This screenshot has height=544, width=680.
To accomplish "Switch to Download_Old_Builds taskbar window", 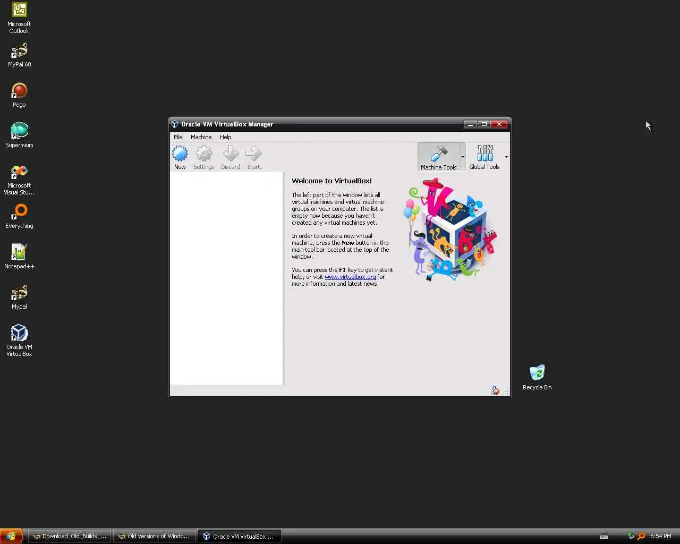I will pos(70,537).
